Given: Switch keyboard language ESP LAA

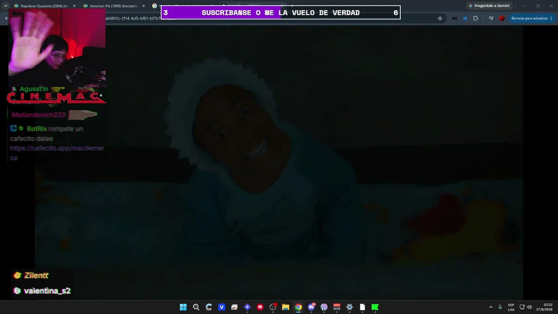Looking at the screenshot, I should 511,307.
